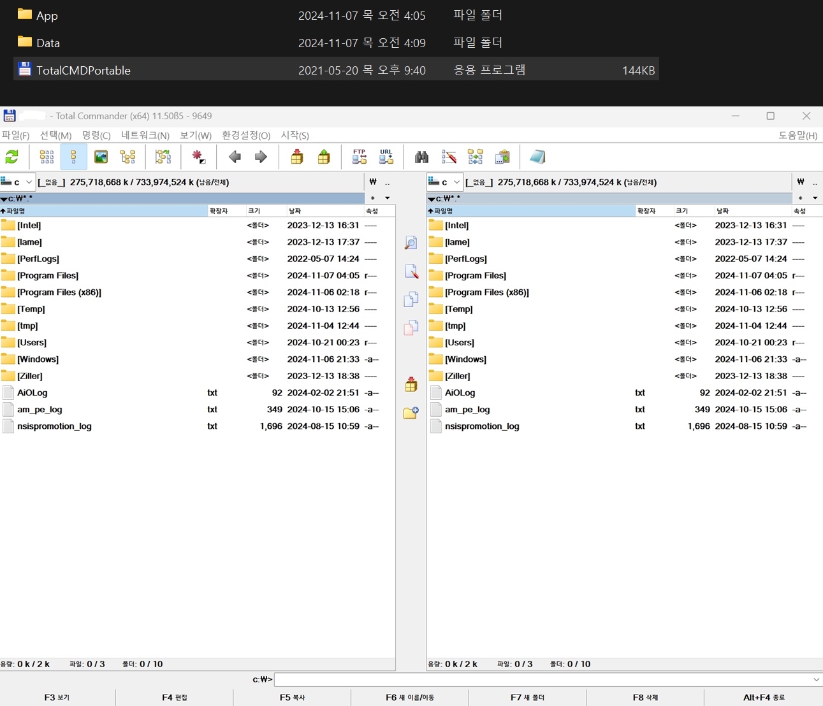Click the Alt+F4 종료 button
823x706 pixels.
[x=764, y=698]
